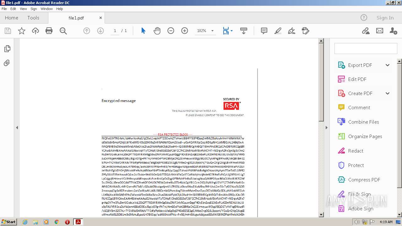The height and width of the screenshot is (226, 402).
Task: Launch Internet Explorer from the taskbar
Action: 25,222
